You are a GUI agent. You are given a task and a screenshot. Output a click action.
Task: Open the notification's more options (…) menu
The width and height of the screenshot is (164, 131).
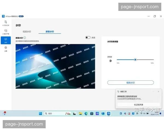click(x=153, y=91)
